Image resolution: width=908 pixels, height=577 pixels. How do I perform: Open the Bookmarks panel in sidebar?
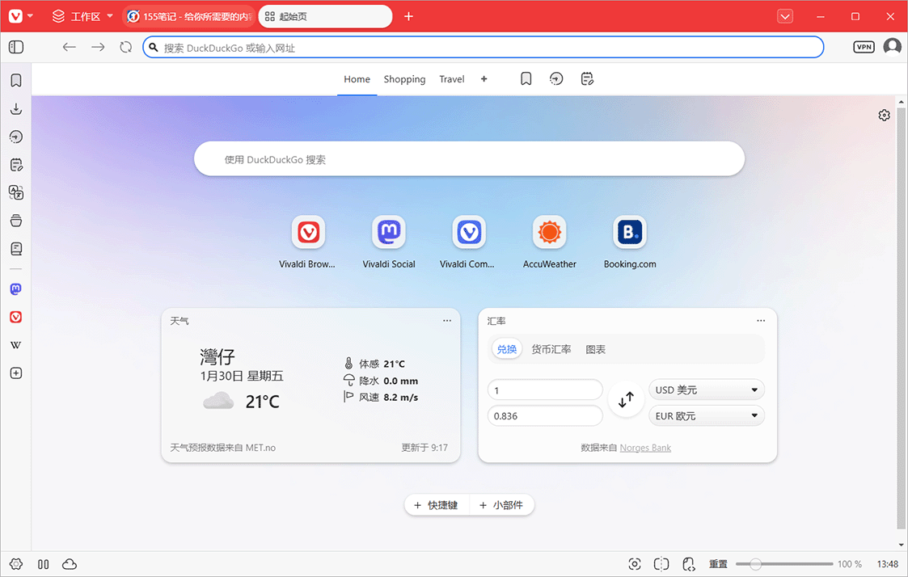click(x=15, y=81)
